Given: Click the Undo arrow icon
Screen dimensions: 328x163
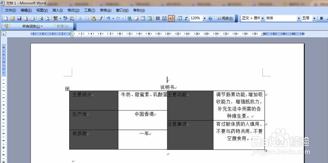Looking at the screenshot, I should 108,18.
